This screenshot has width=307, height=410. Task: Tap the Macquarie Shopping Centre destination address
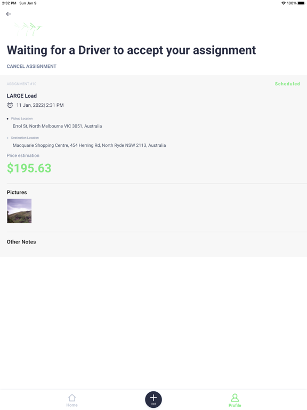(90, 145)
